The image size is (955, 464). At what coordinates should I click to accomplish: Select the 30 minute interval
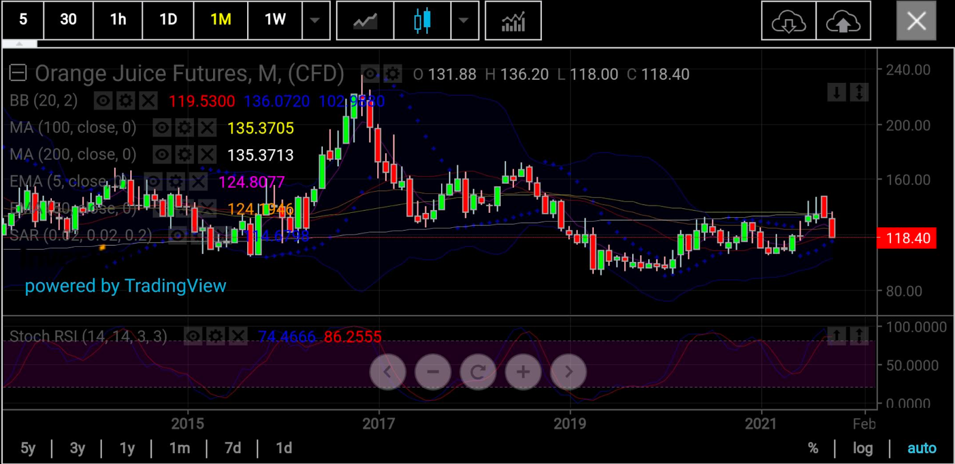click(x=69, y=21)
